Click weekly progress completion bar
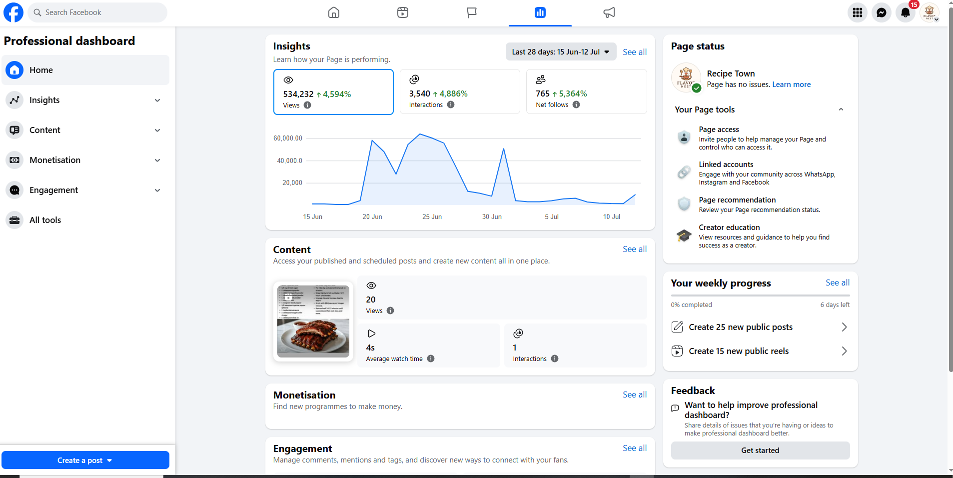 (760, 295)
